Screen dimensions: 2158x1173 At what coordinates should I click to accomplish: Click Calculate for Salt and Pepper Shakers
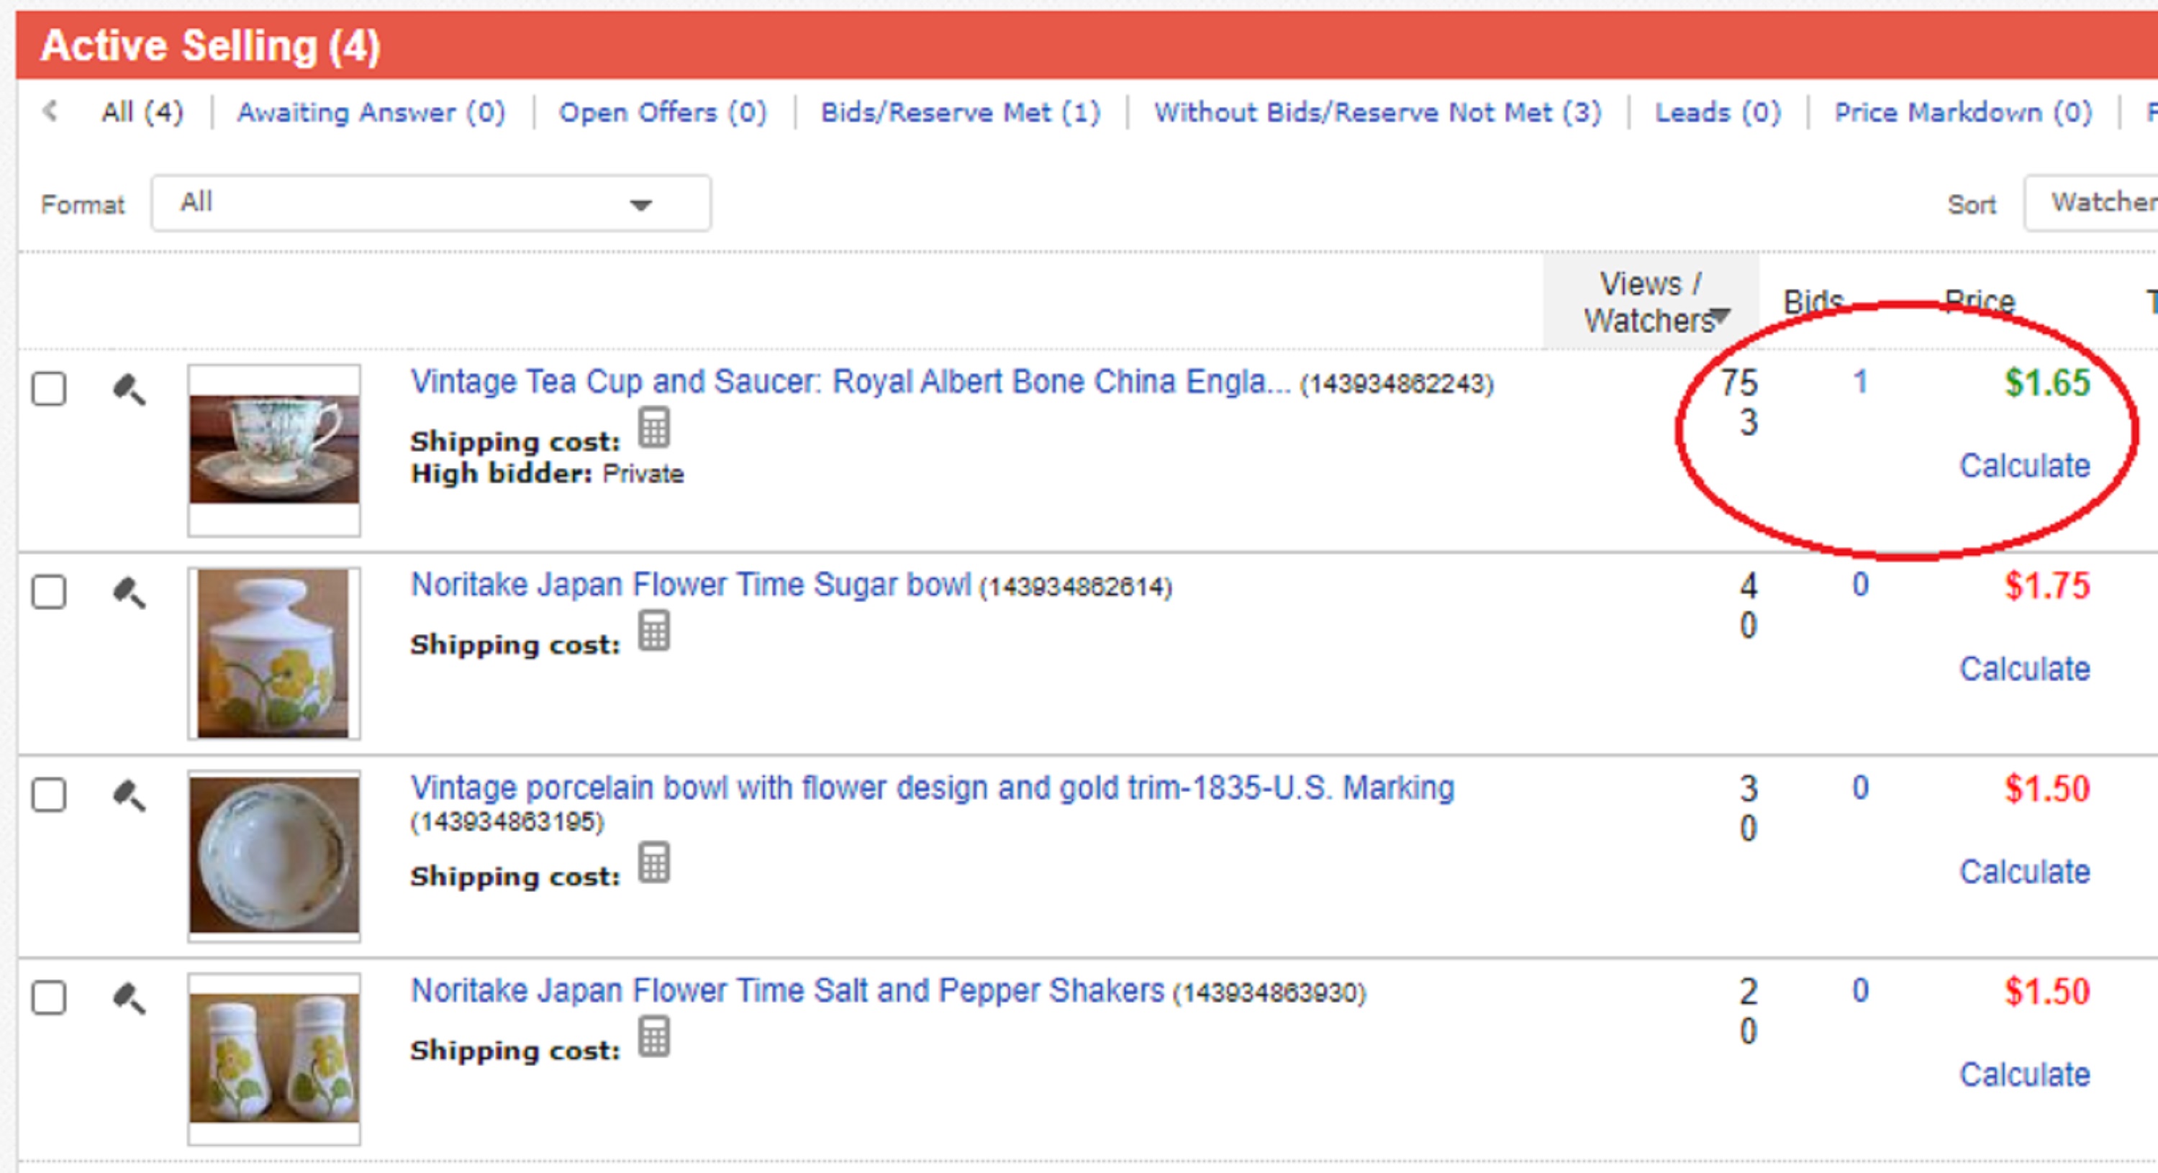click(x=2025, y=1075)
